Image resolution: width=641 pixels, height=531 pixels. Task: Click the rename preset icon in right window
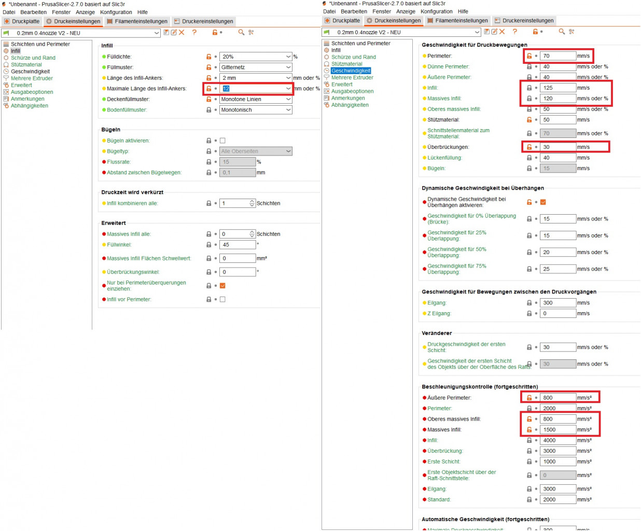494,32
